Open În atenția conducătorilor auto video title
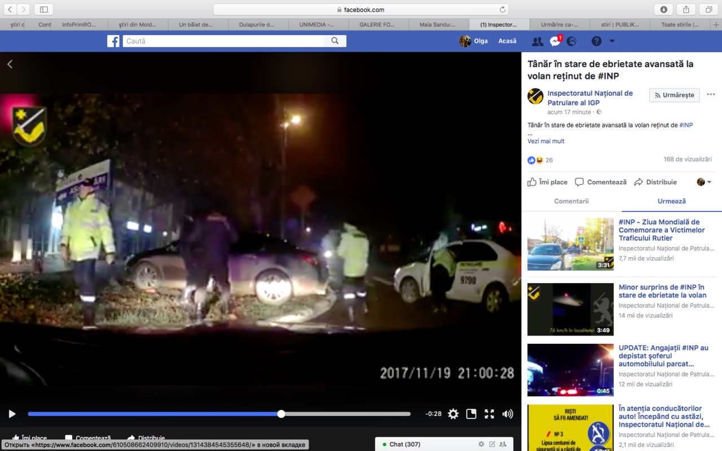This screenshot has width=722, height=451. pos(664,417)
